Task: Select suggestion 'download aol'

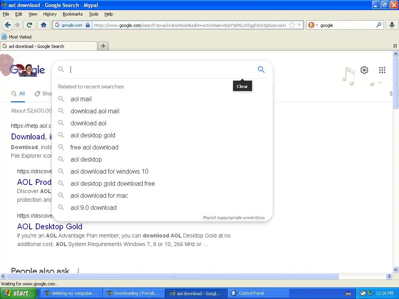Action: click(162, 123)
